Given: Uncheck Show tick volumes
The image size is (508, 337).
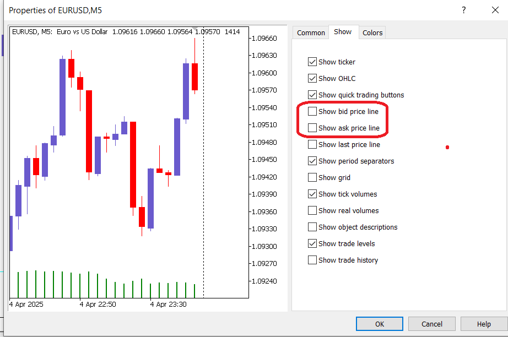Looking at the screenshot, I should 312,194.
